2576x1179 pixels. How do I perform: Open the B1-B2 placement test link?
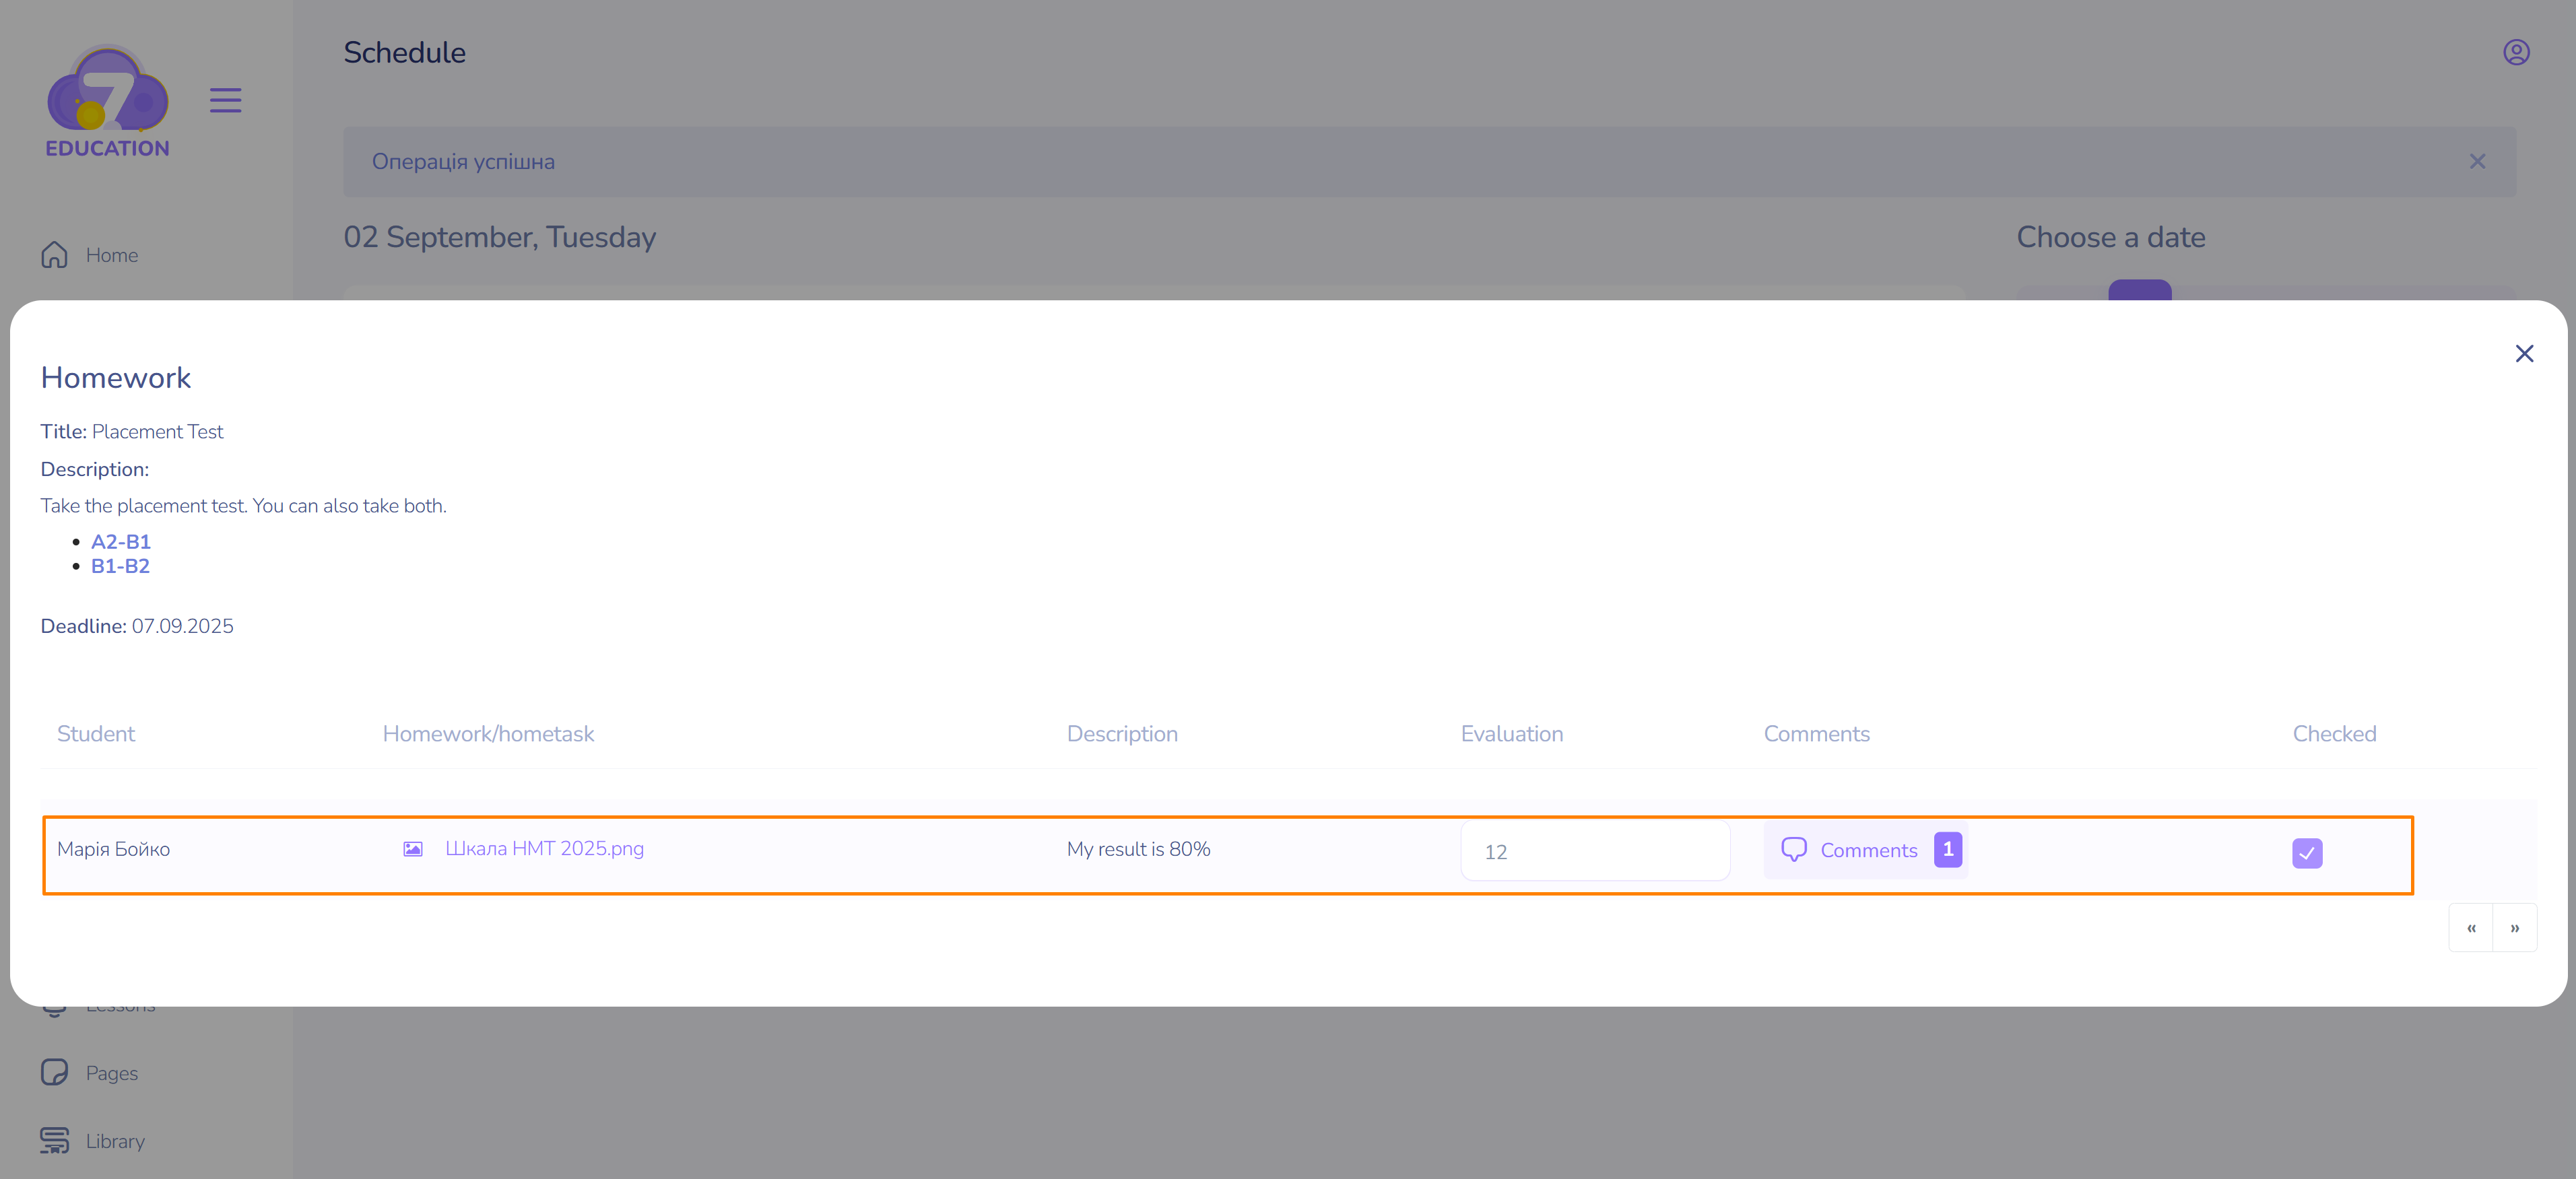click(120, 566)
